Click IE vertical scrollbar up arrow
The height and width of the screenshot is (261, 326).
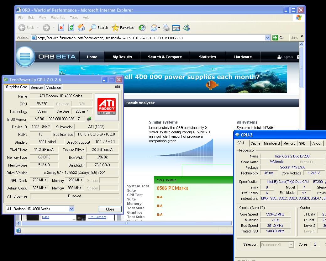pyautogui.click(x=301, y=44)
